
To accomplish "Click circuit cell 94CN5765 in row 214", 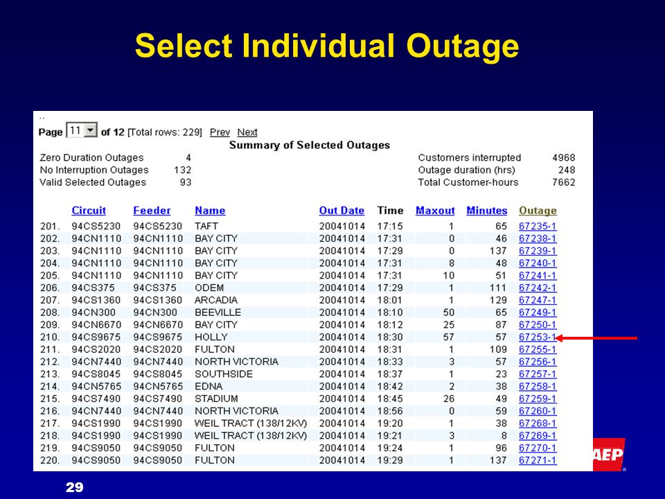I will coord(96,386).
